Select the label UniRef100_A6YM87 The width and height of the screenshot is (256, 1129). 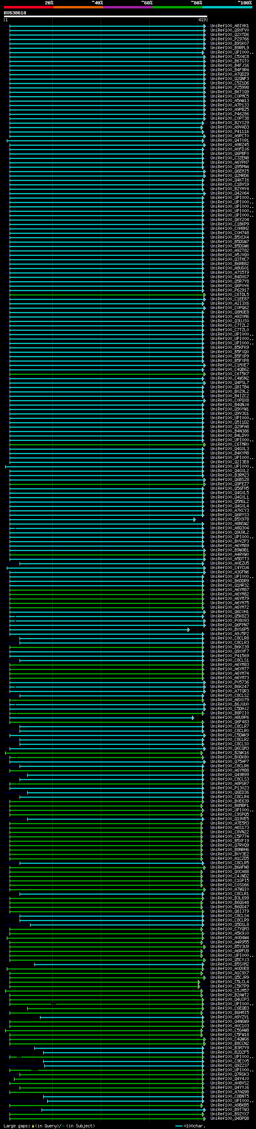pos(229,590)
